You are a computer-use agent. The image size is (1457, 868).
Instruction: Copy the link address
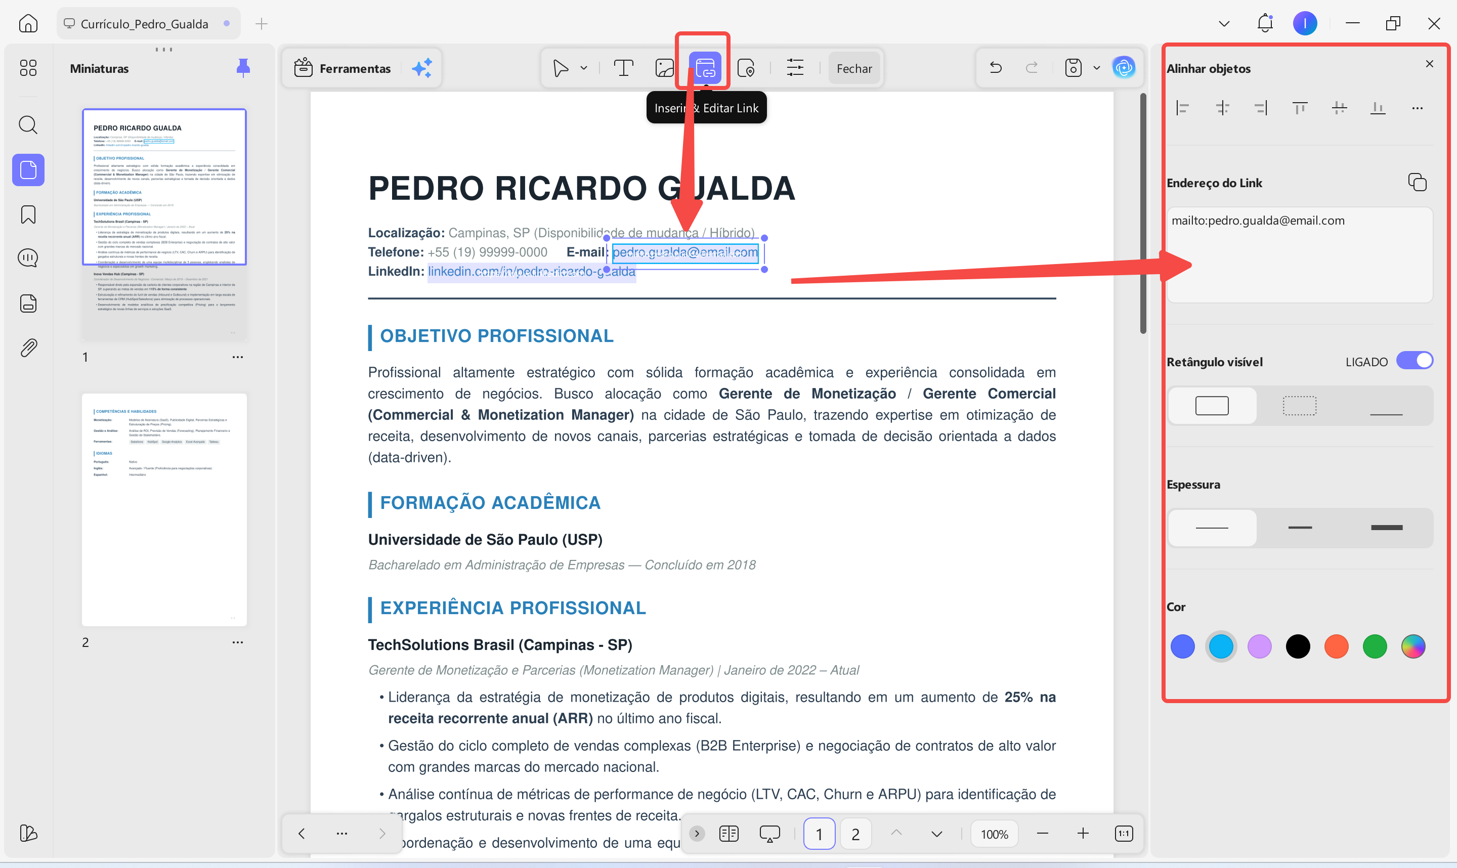coord(1417,183)
